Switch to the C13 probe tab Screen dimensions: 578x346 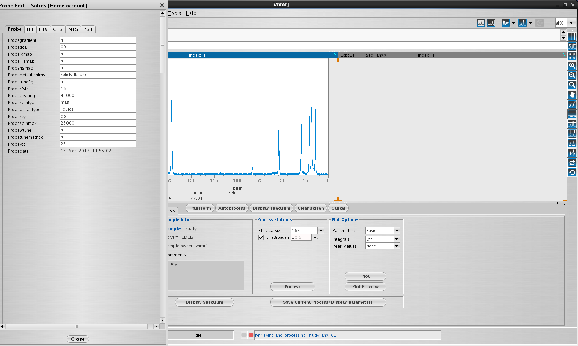58,29
